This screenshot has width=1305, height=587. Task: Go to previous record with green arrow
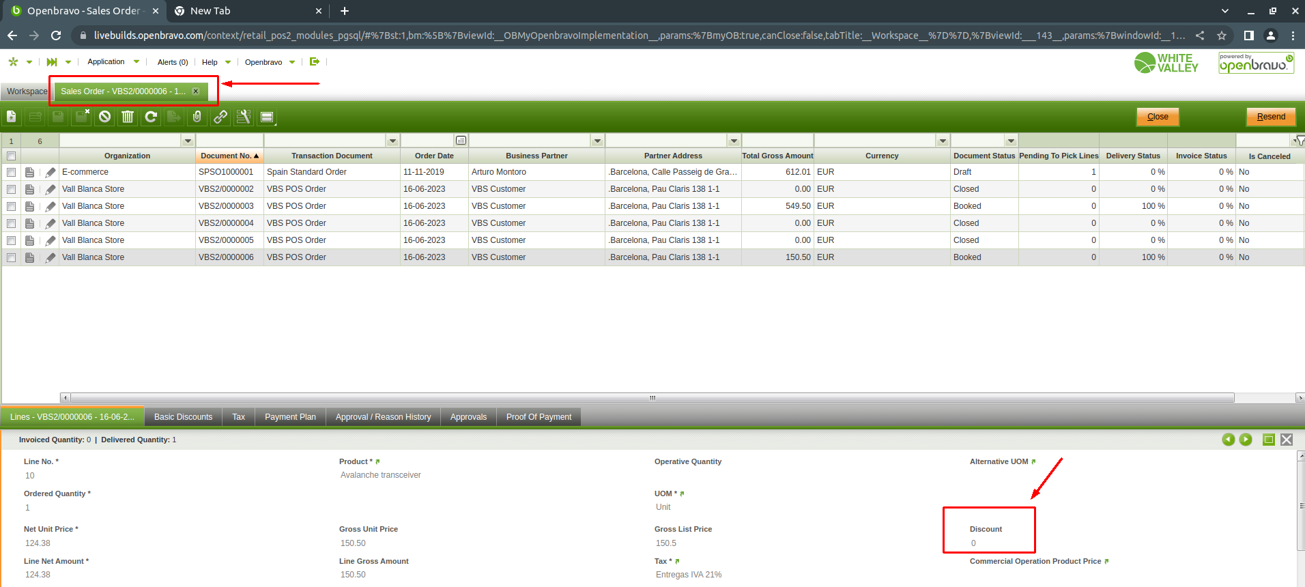[x=1229, y=440]
